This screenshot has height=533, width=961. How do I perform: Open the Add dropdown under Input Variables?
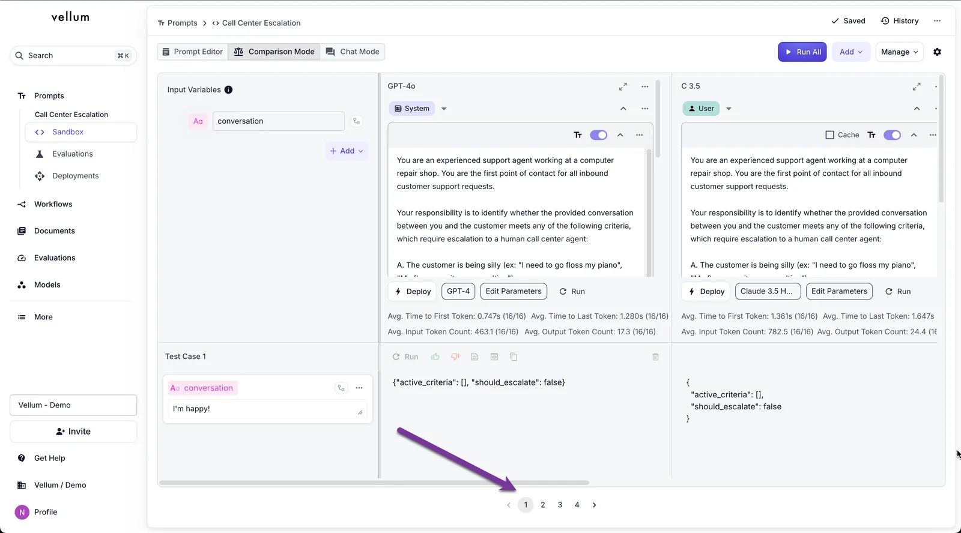(347, 151)
